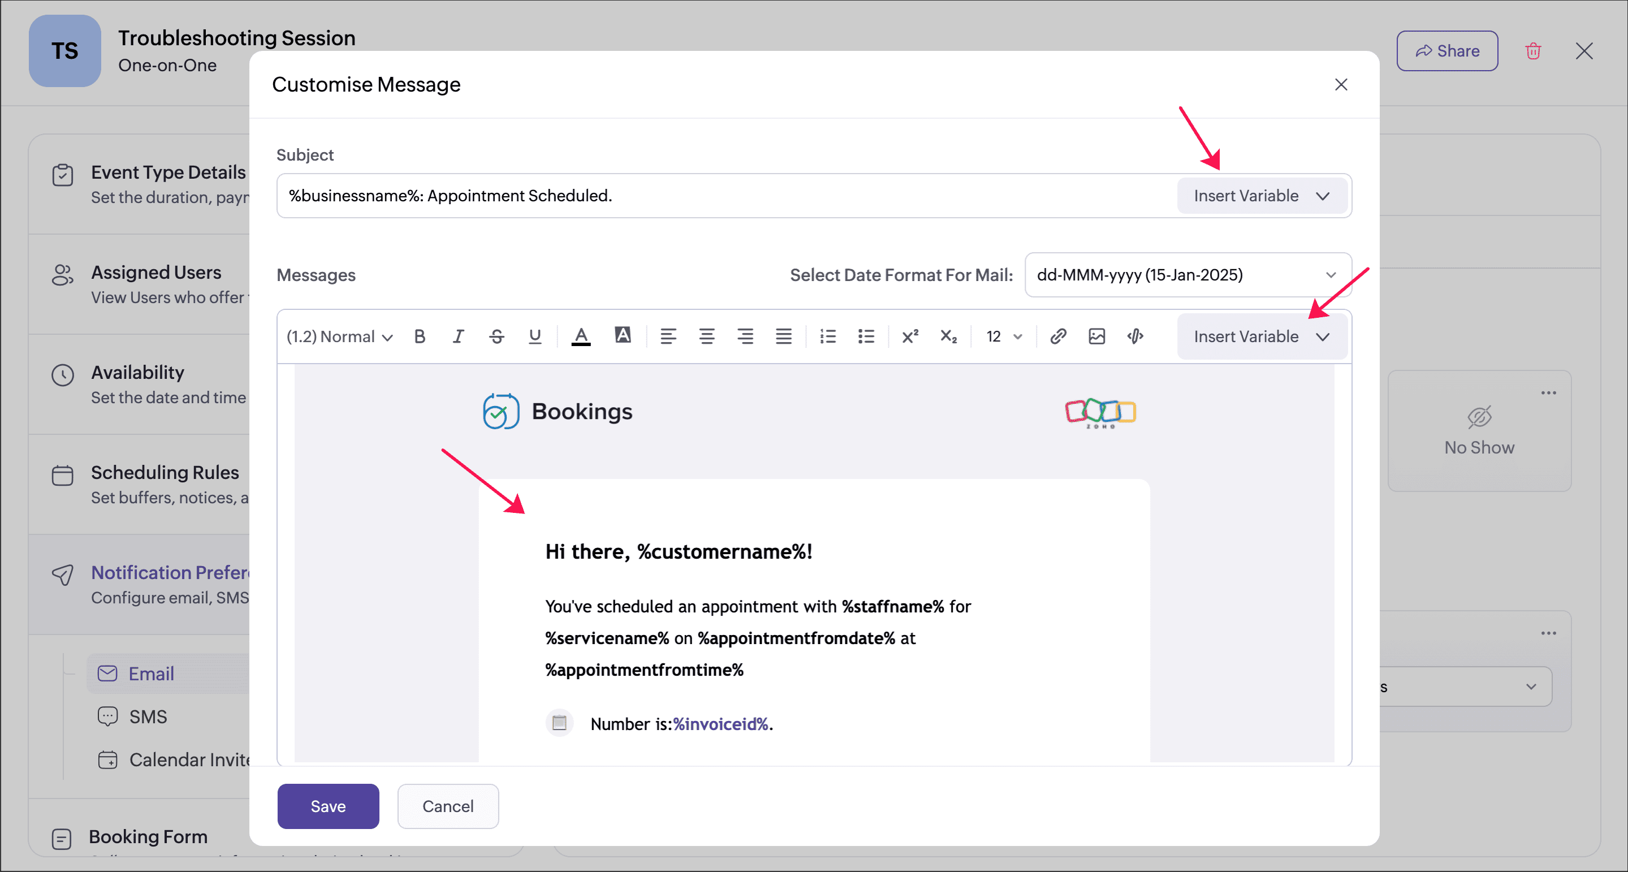Apply superscript formatting
Viewport: 1628px width, 872px height.
pyautogui.click(x=910, y=336)
